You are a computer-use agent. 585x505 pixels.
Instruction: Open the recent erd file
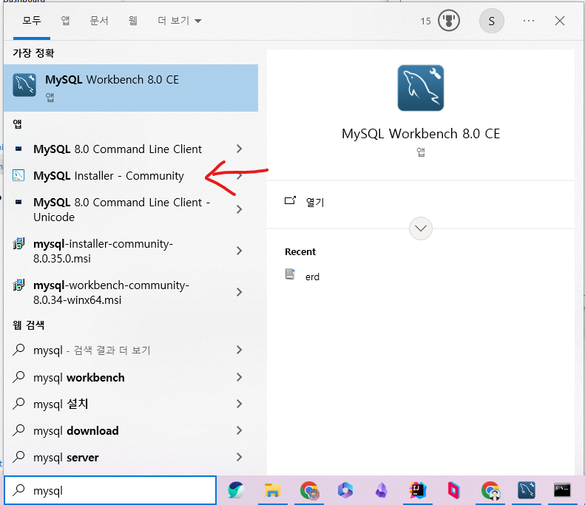click(312, 277)
